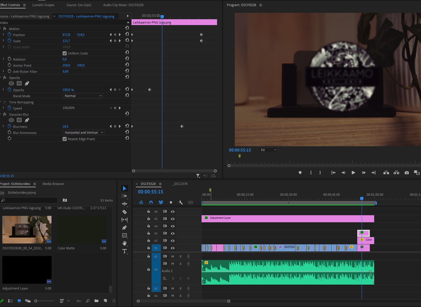Uncheck the Uniform Scale checkbox
This screenshot has width=421, height=307.
point(65,53)
